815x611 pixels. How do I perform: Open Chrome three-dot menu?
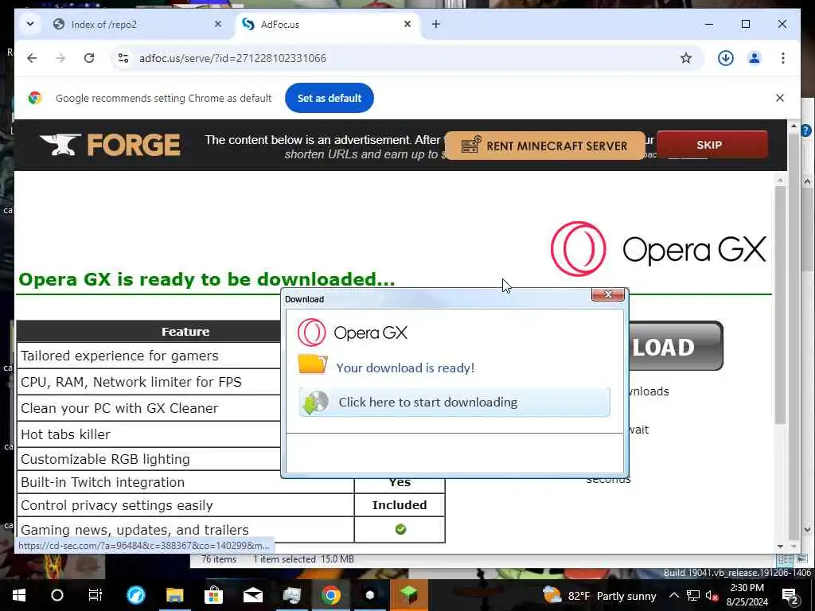pyautogui.click(x=783, y=58)
